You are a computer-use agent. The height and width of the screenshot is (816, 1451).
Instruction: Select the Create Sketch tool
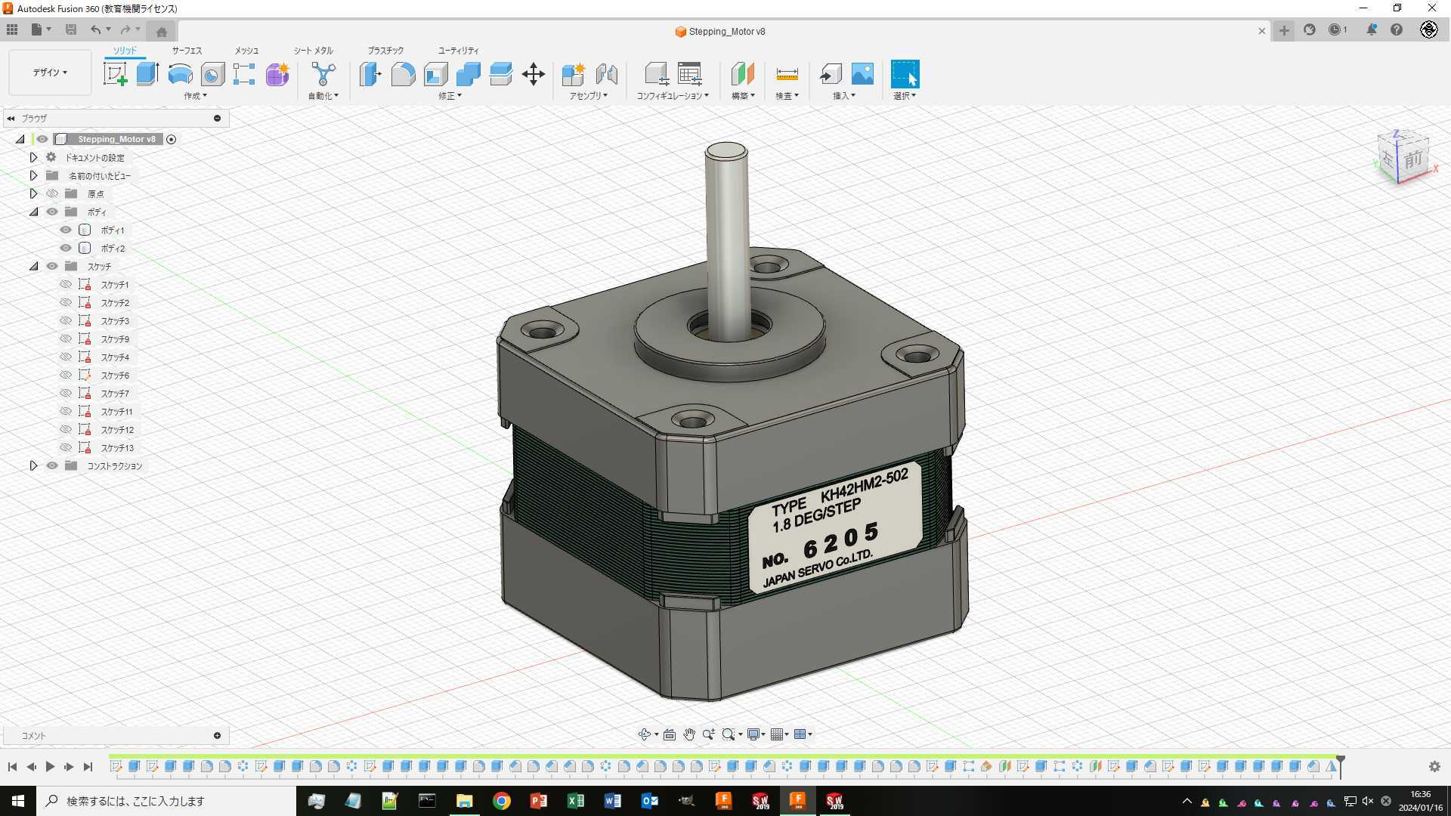[x=115, y=74]
